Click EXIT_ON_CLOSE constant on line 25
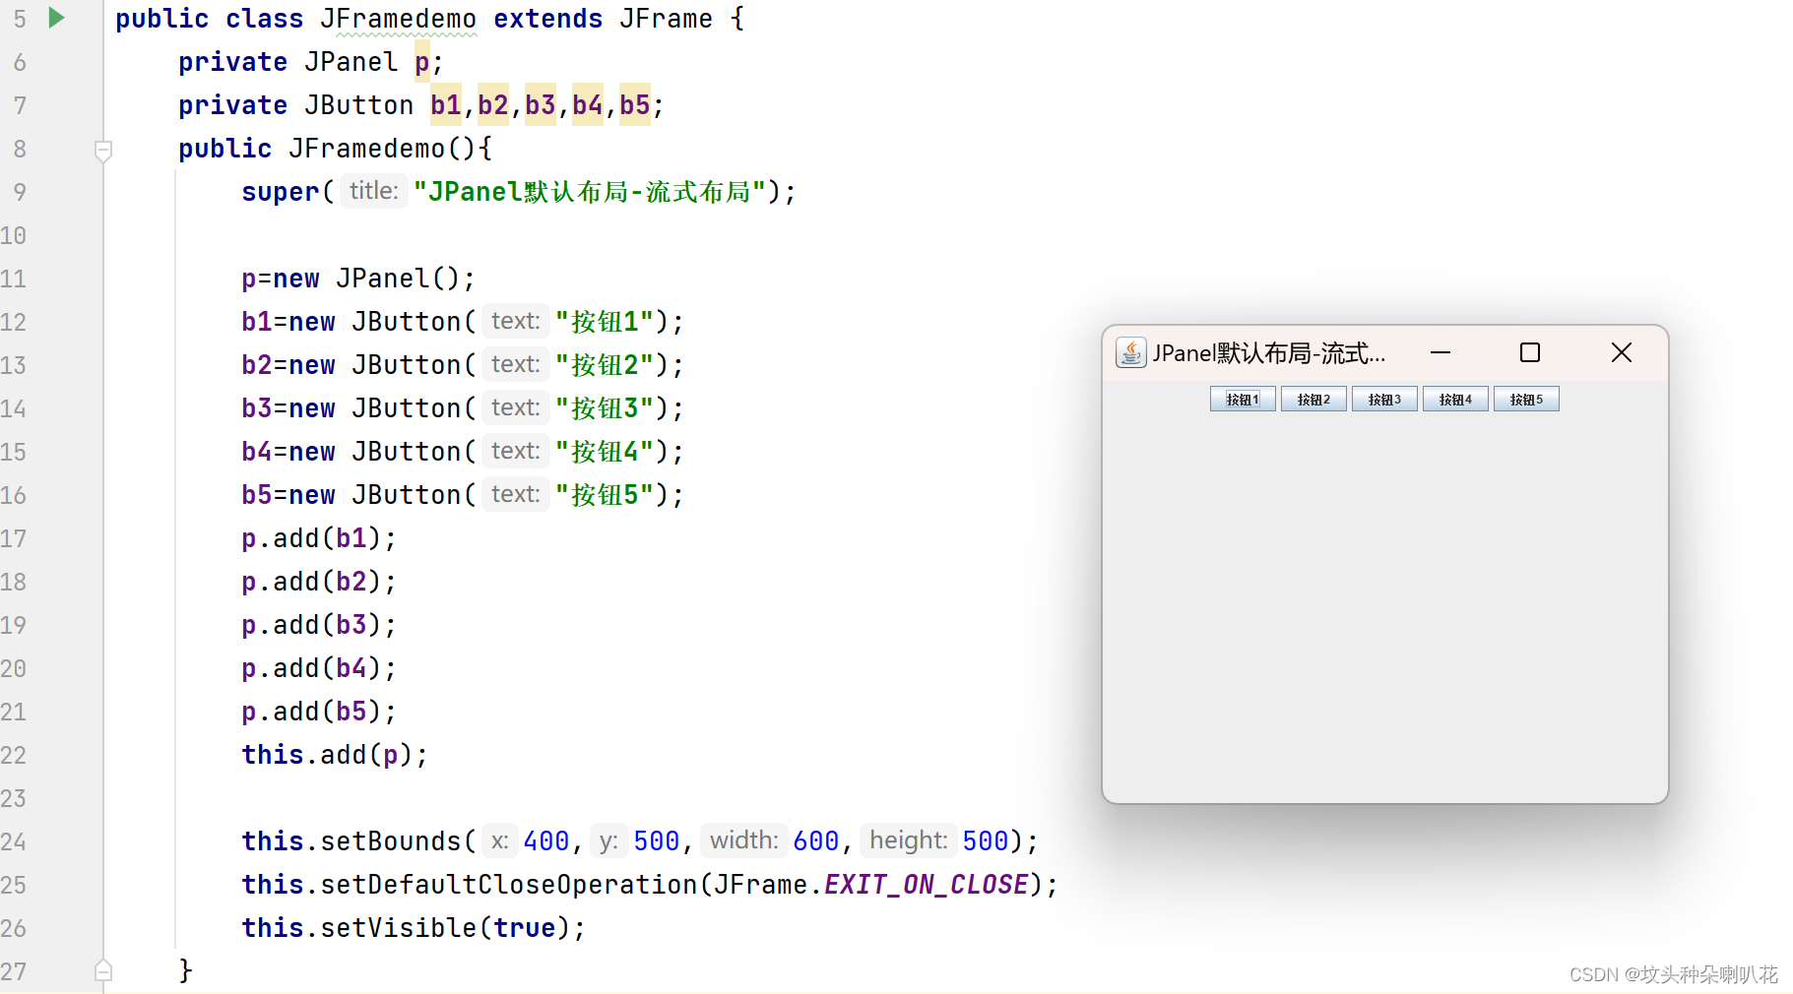This screenshot has height=994, width=1793. pos(926,885)
